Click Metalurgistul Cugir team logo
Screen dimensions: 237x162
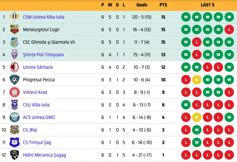coord(15,29)
